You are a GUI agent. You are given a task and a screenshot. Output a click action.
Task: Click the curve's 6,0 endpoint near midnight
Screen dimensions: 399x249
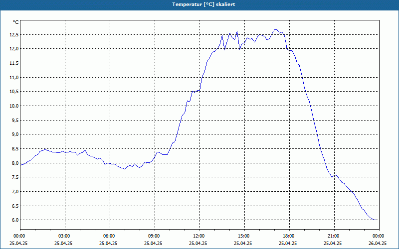(376, 220)
